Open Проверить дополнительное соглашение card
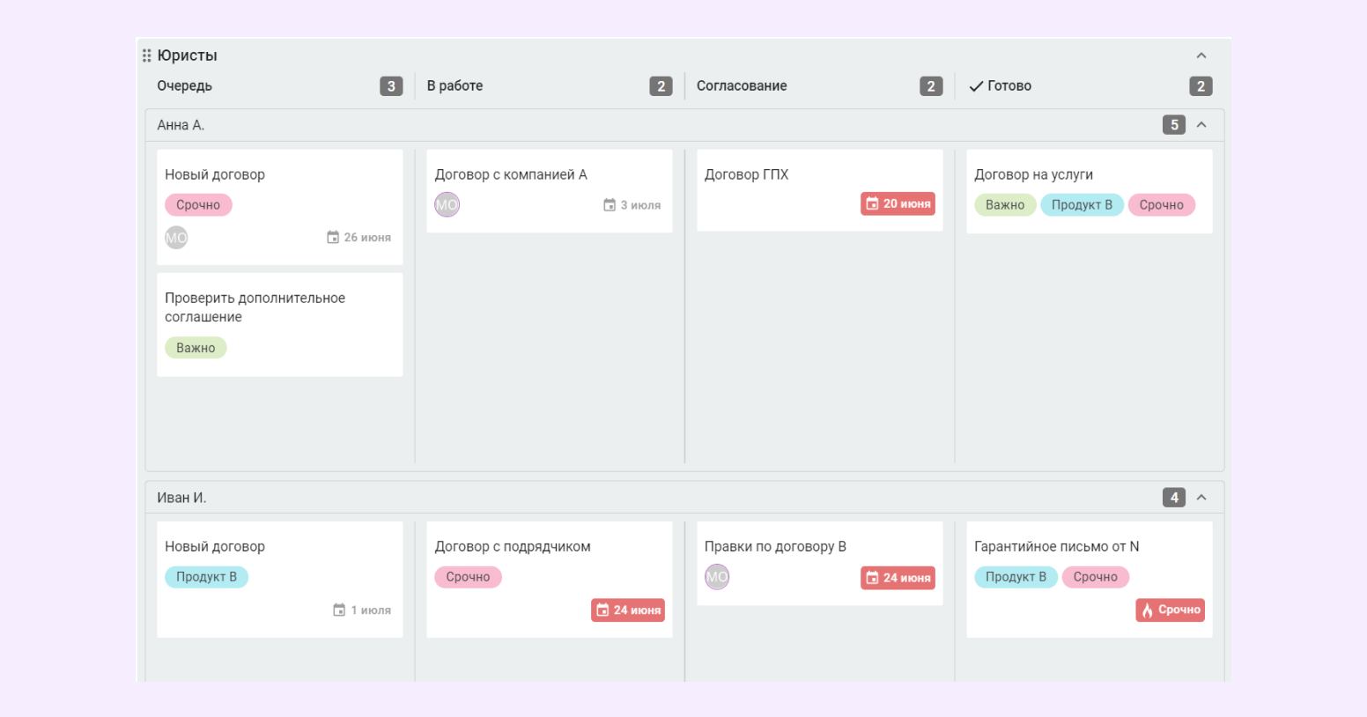 280,325
